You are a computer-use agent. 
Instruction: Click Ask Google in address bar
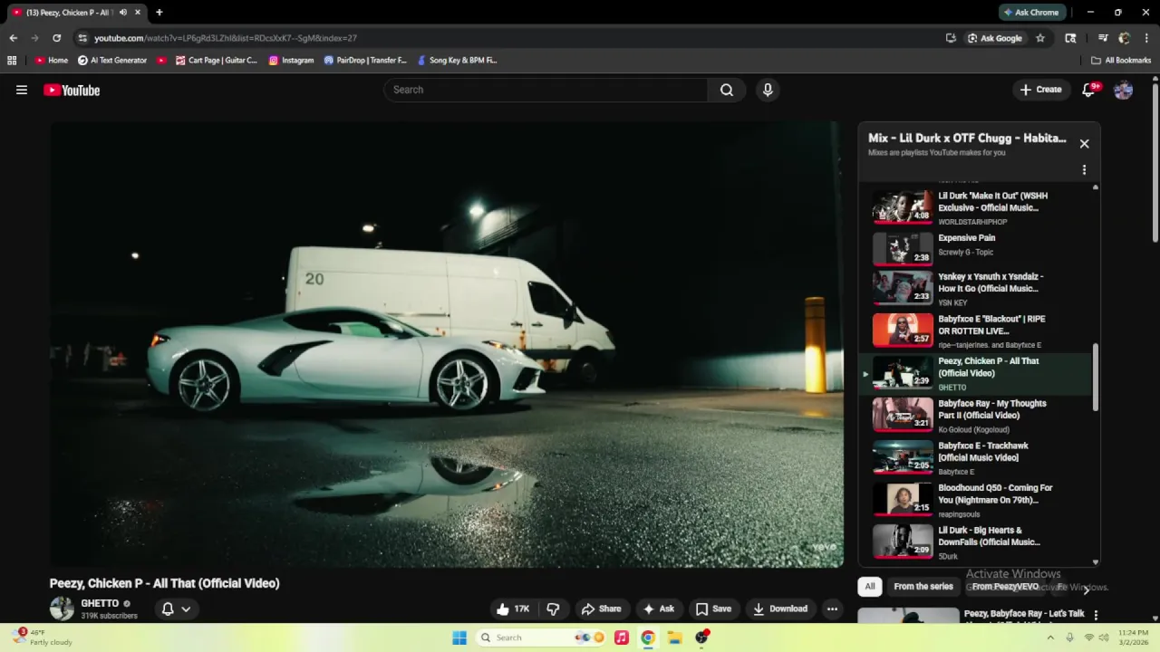click(995, 38)
